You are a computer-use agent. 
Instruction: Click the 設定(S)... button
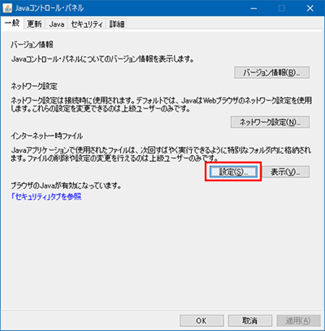233,172
